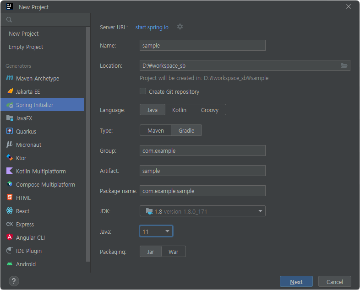Select the JavaFX generator label

[x=24, y=118]
